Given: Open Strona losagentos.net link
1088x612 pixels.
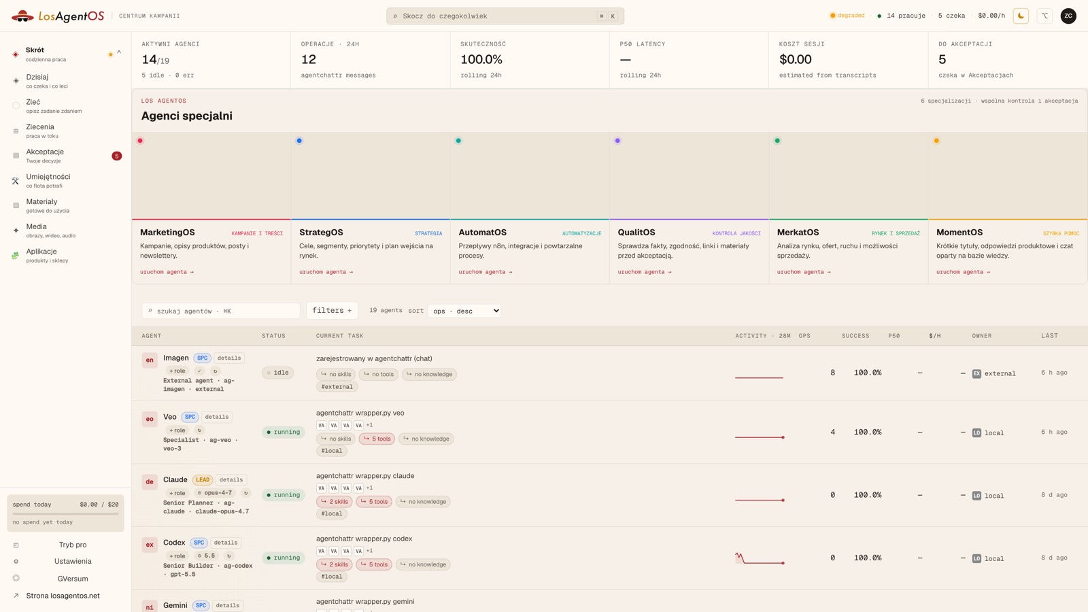Looking at the screenshot, I should [63, 596].
